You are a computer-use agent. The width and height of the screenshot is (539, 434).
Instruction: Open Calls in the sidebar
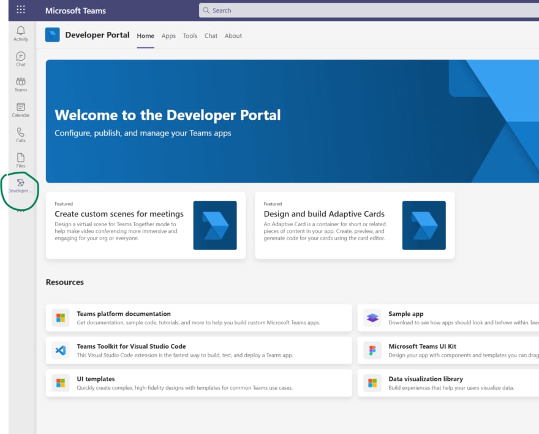[x=21, y=135]
